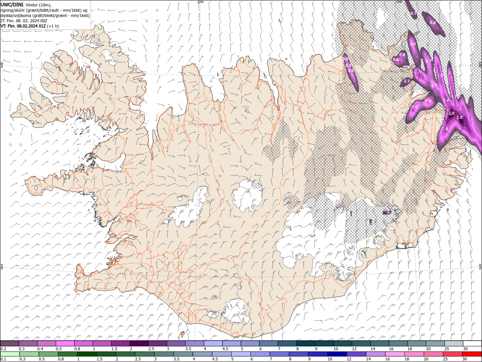Click the line starting with slydda/snjókoma
The height and width of the screenshot is (362, 482).
pos(45,15)
